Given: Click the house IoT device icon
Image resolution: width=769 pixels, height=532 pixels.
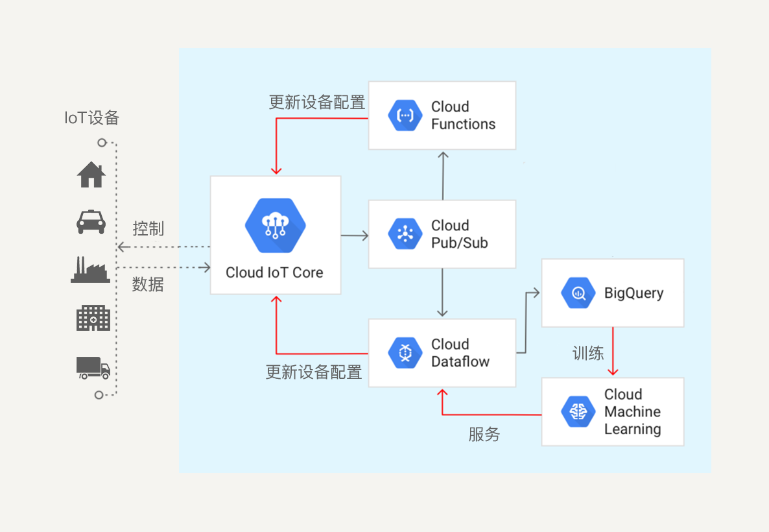Looking at the screenshot, I should point(91,175).
